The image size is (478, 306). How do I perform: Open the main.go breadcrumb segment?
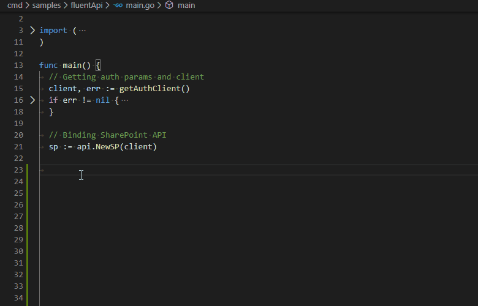(x=140, y=5)
